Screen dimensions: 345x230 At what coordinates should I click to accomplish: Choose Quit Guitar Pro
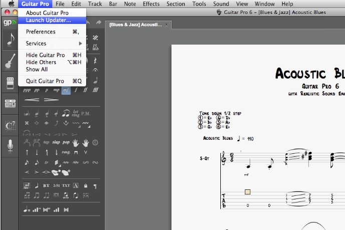tap(52, 81)
